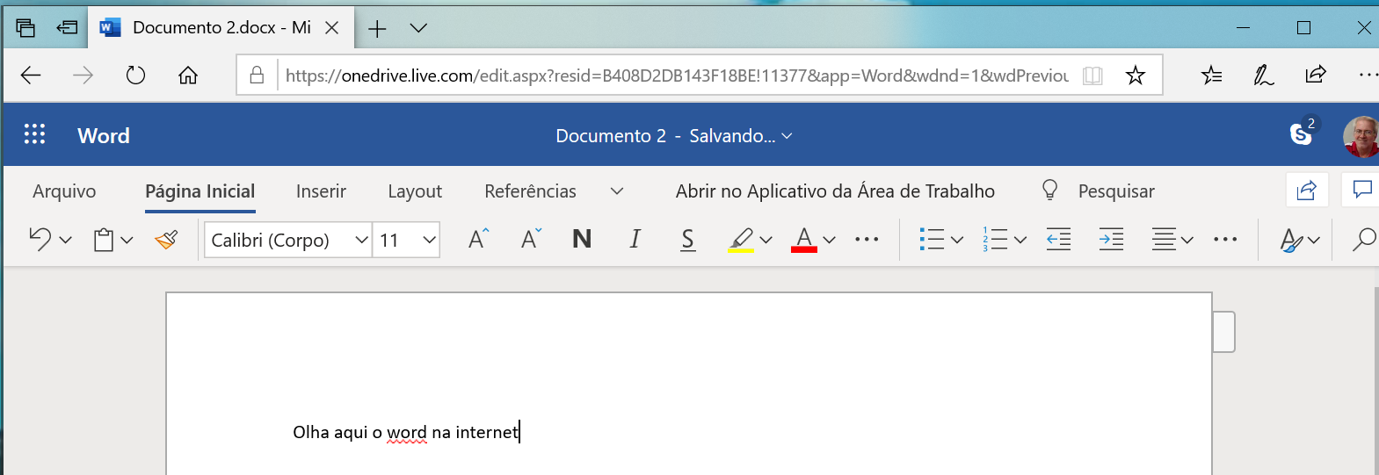
Task: Click the Add notes pen icon
Action: 1263,76
